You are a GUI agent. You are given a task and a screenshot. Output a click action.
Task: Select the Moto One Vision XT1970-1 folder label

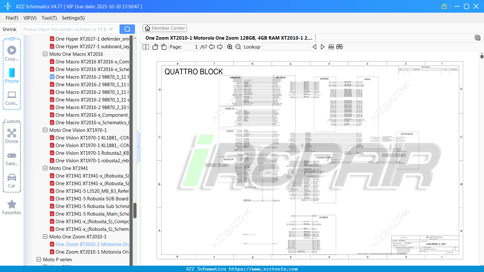pyautogui.click(x=78, y=130)
